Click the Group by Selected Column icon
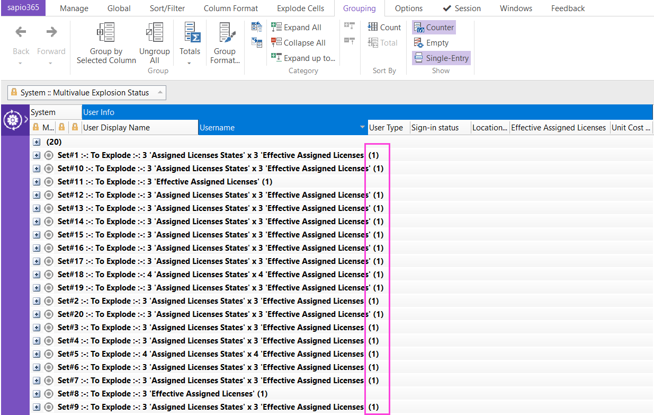Viewport: 654px width, 415px height. pos(106,33)
